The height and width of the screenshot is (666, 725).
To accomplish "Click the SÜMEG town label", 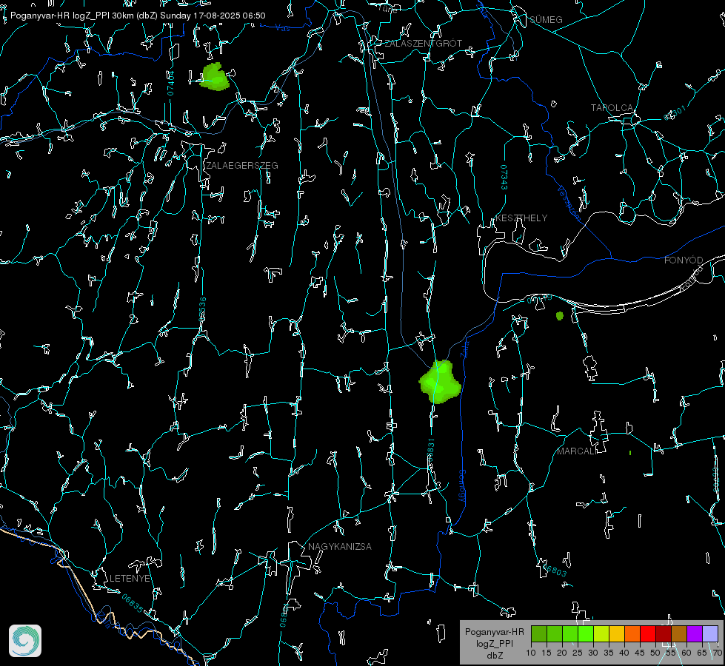I will pos(546,19).
